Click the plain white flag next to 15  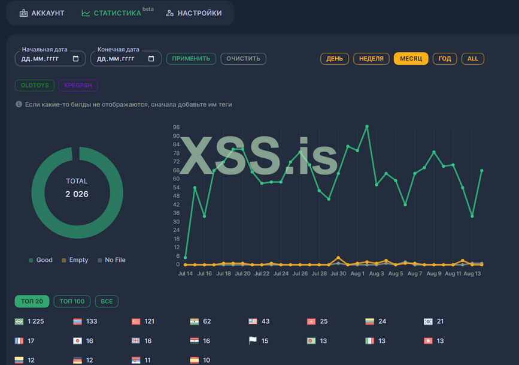click(253, 340)
